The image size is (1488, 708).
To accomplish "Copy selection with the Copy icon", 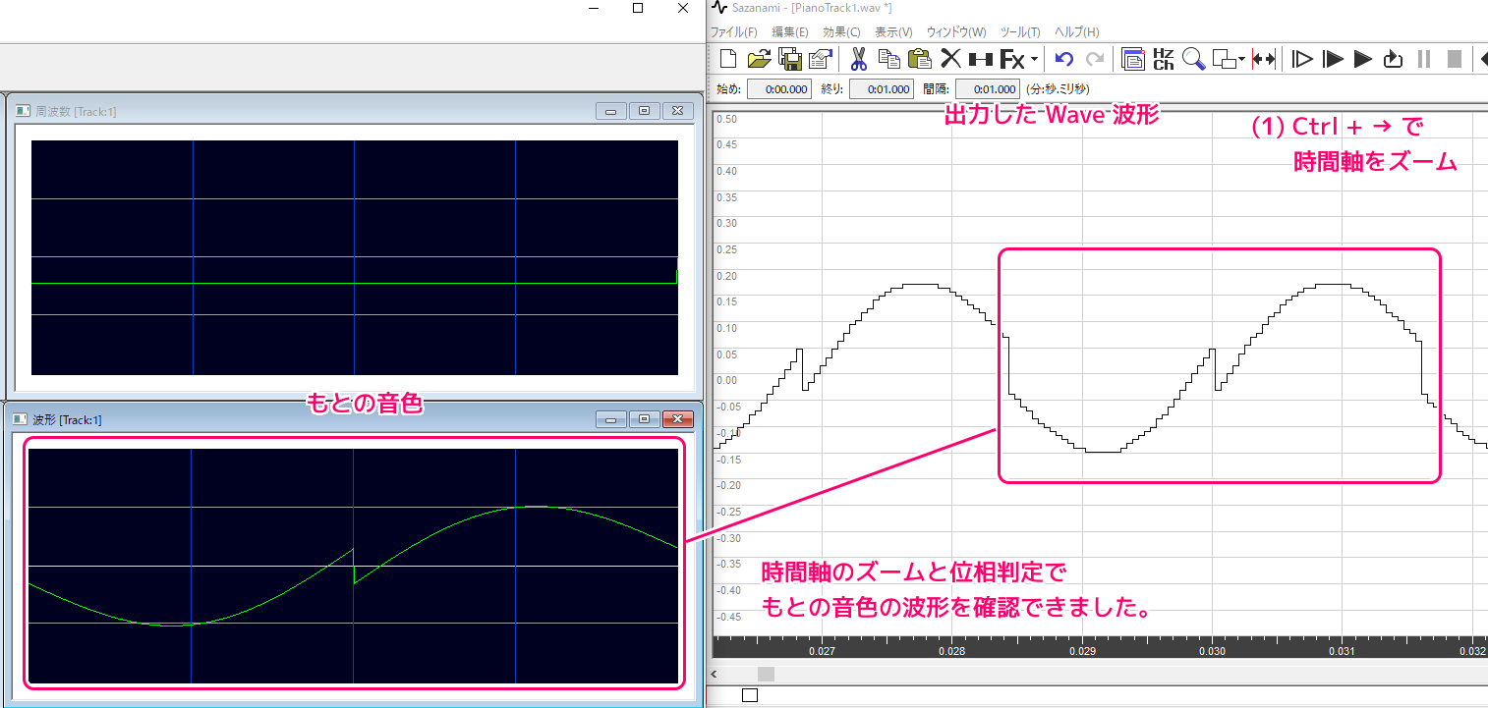I will [888, 59].
